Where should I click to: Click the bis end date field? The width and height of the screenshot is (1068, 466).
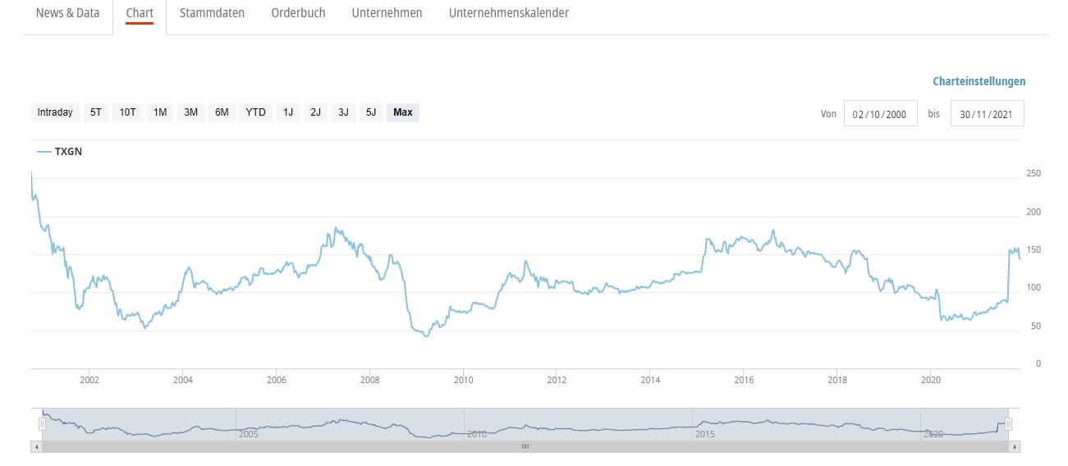987,114
